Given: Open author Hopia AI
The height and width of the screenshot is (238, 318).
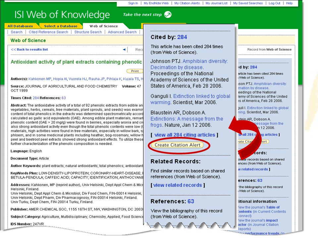Looking at the screenshot, I should 60,79.
